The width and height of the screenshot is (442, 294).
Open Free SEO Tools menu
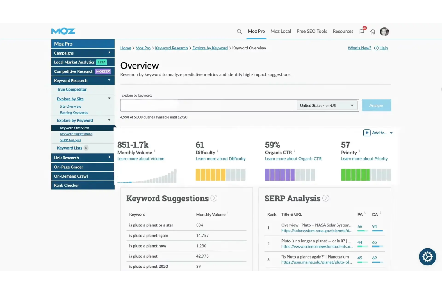(x=312, y=31)
